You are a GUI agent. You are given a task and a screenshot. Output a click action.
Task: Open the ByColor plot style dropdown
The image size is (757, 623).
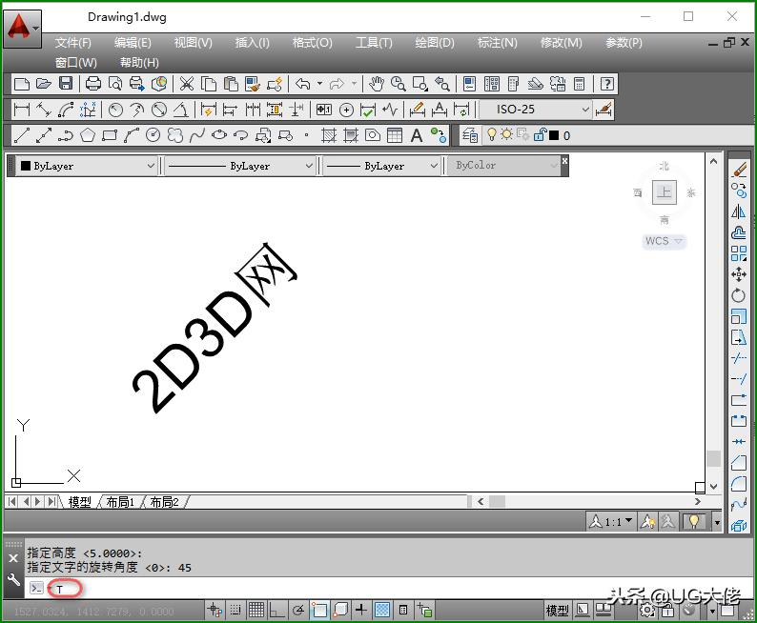click(503, 166)
